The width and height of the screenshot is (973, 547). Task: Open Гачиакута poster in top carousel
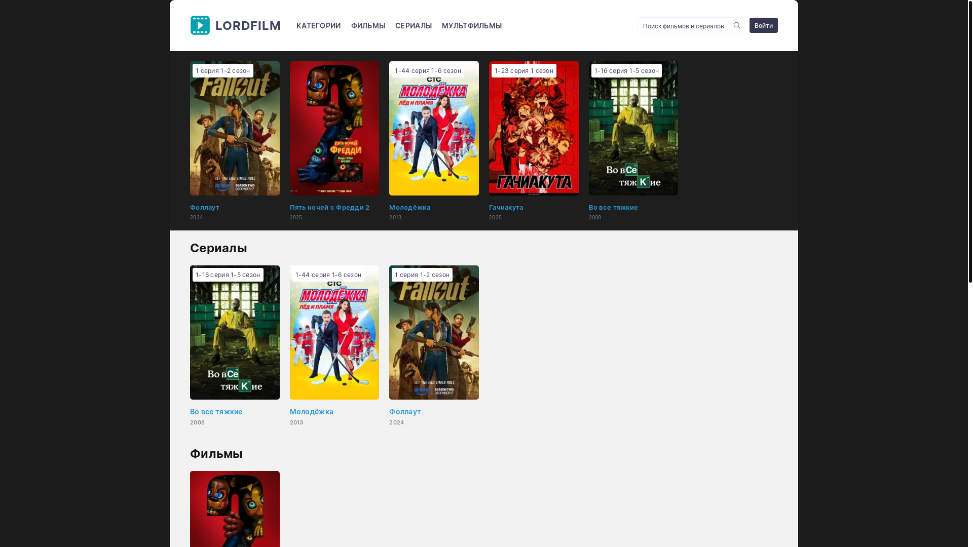(534, 128)
